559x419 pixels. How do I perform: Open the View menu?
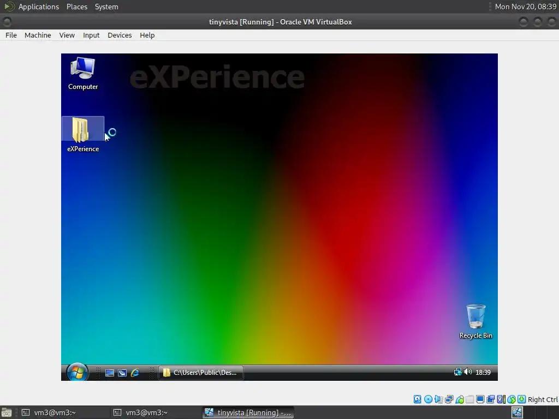[67, 35]
